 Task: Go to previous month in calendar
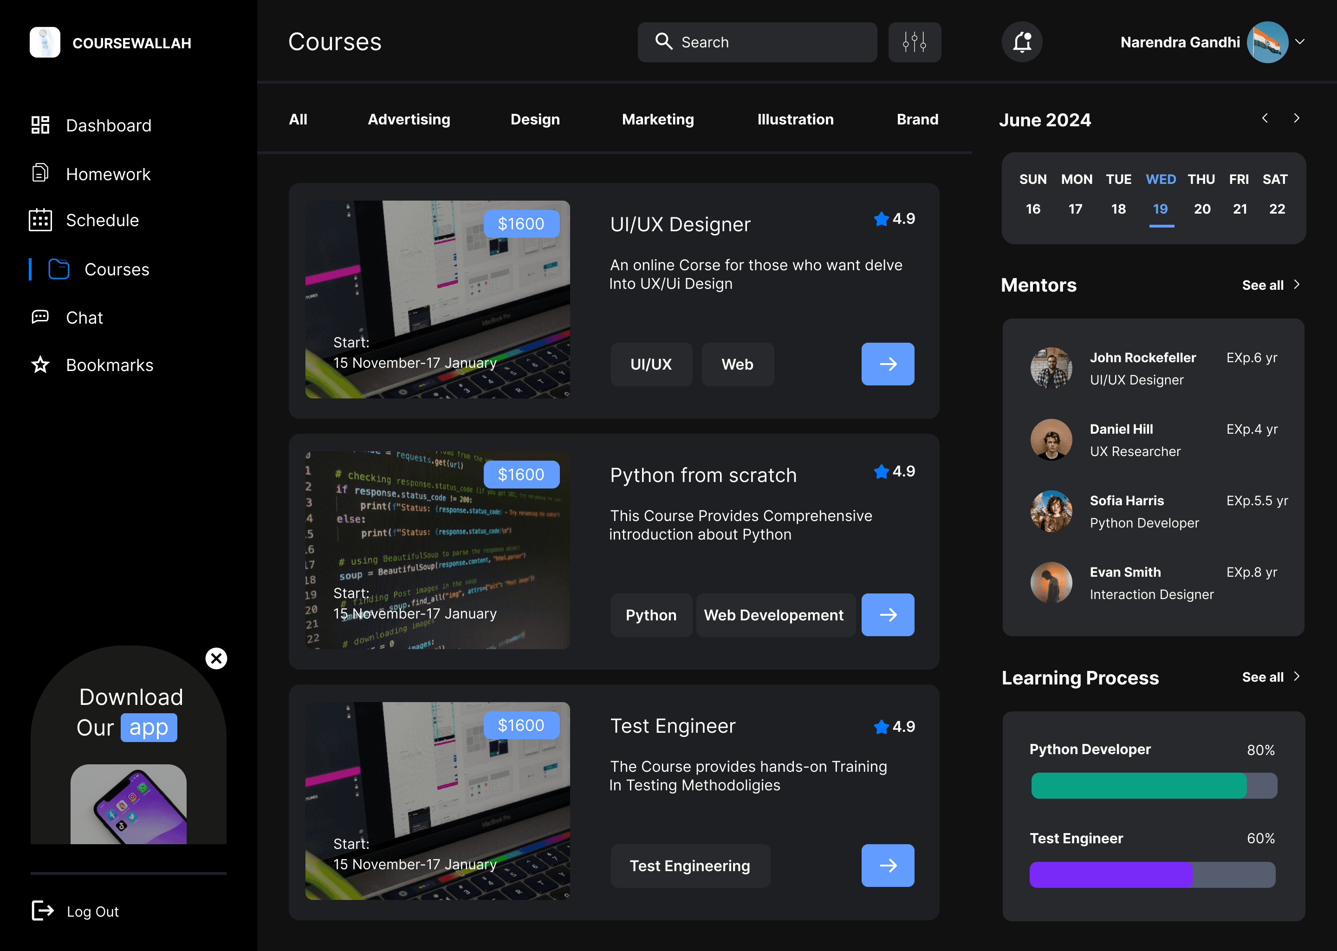tap(1265, 118)
